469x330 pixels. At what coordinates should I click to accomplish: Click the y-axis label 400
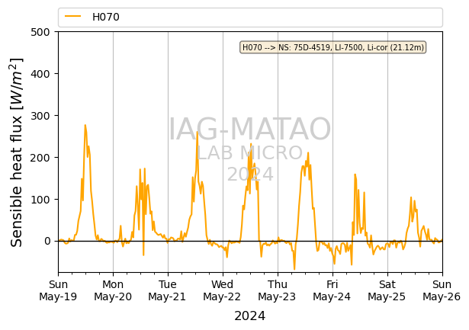coord(40,74)
